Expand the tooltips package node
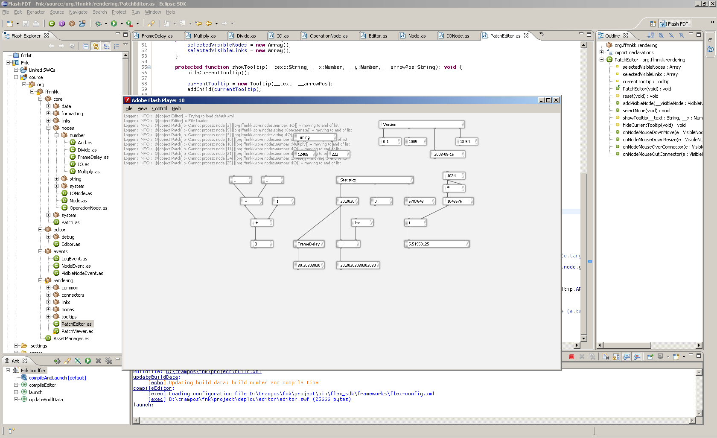Viewport: 717px width, 438px height. (48, 317)
